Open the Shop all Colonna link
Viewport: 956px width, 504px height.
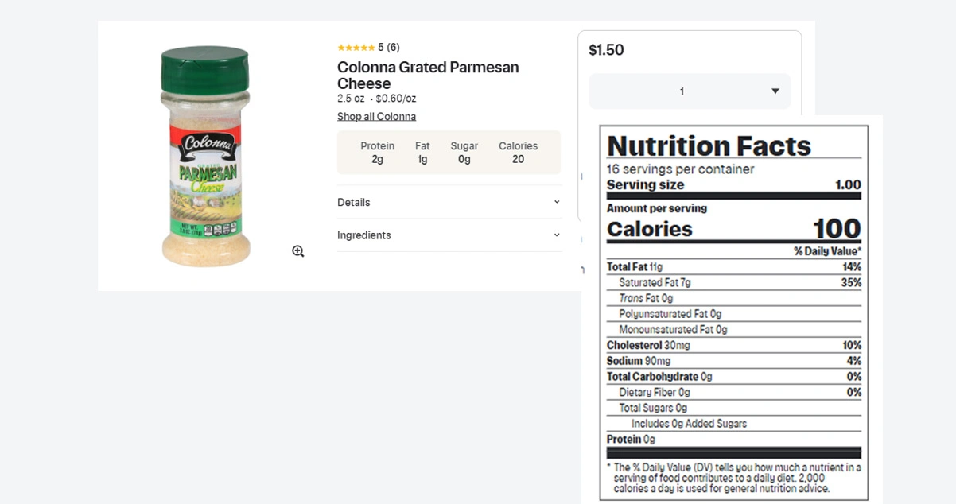point(376,117)
